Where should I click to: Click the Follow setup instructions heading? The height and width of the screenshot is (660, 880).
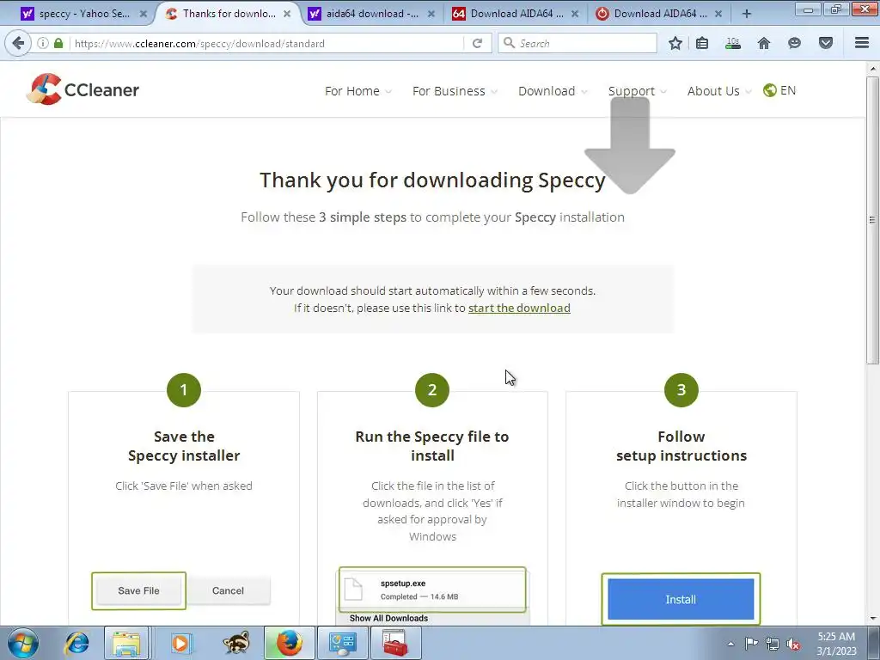[x=681, y=446]
